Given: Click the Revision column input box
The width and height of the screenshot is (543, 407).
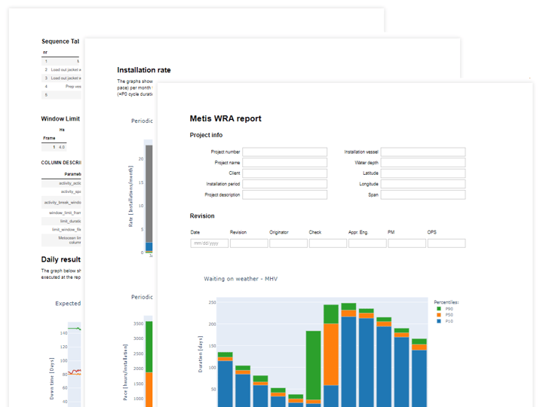Looking at the screenshot, I should (249, 243).
